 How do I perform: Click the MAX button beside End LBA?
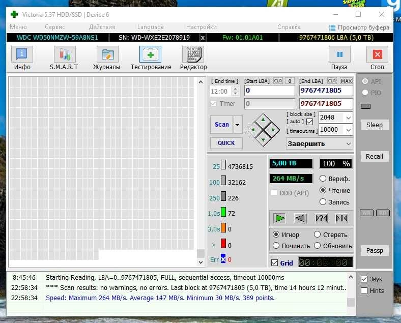(x=346, y=81)
